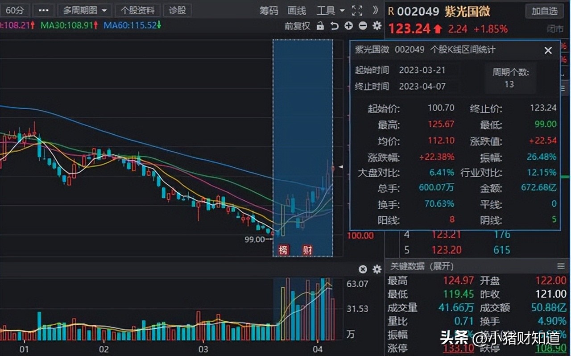Click the 涨跌幅 value +22.38%

(x=437, y=157)
